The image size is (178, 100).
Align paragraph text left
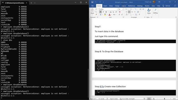126,12
